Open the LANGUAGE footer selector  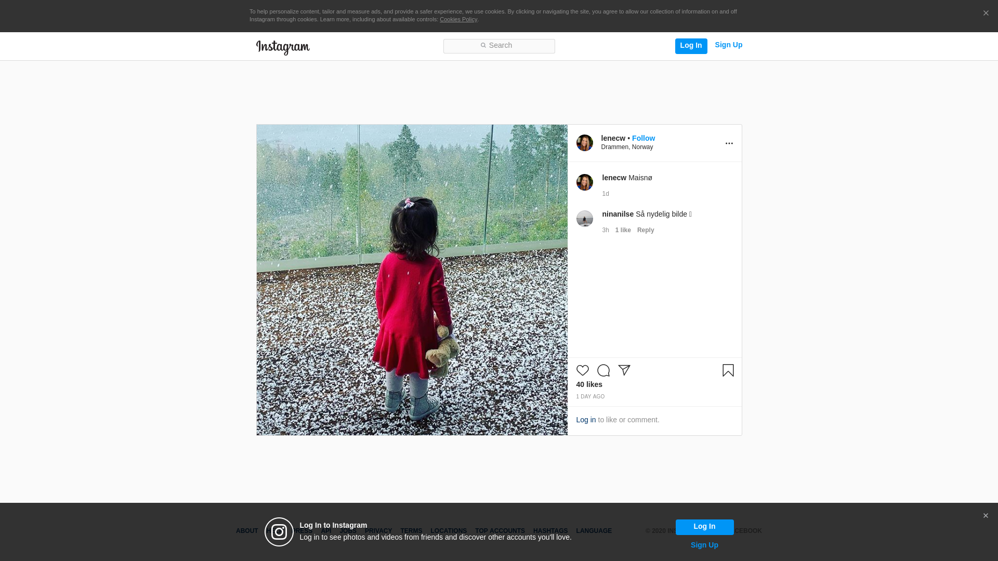tap(594, 531)
